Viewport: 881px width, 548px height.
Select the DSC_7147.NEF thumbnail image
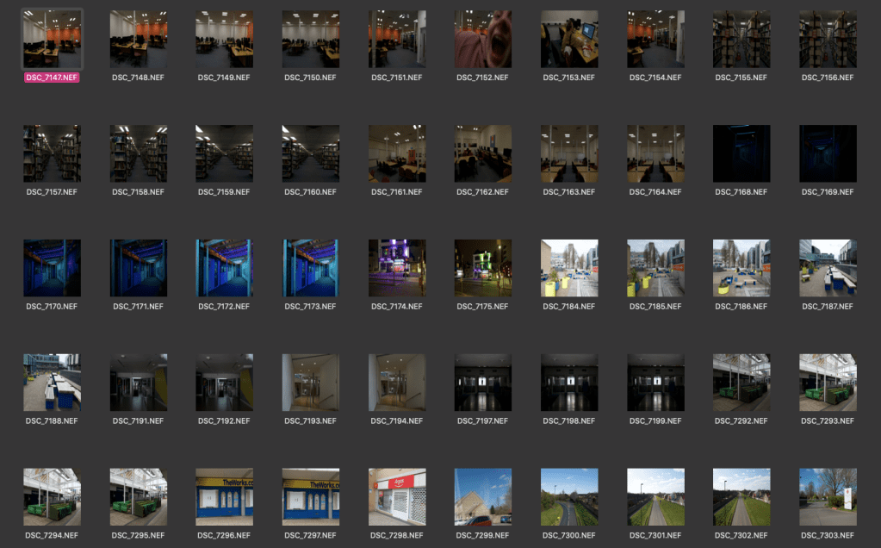pos(52,39)
